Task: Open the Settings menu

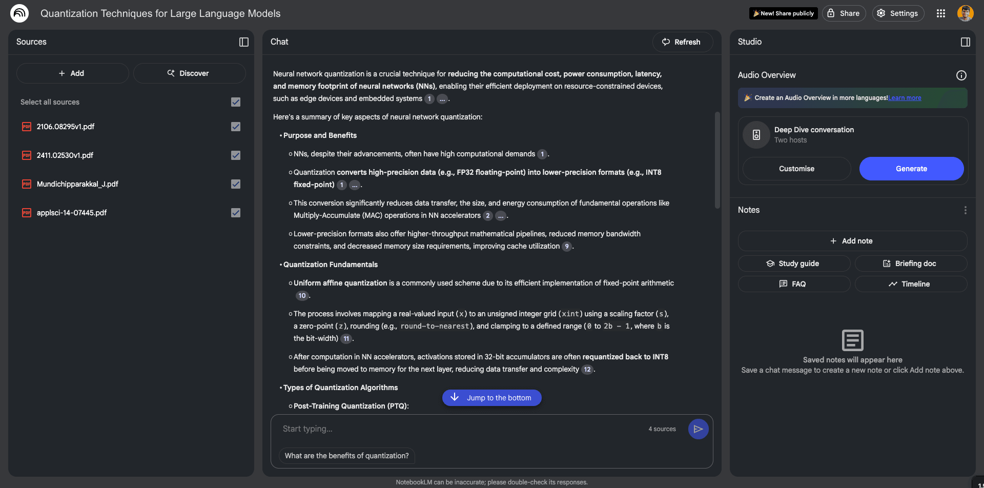Action: point(898,13)
